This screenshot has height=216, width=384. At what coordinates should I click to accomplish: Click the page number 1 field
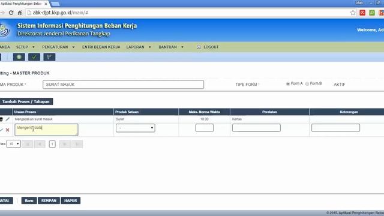[52, 144]
